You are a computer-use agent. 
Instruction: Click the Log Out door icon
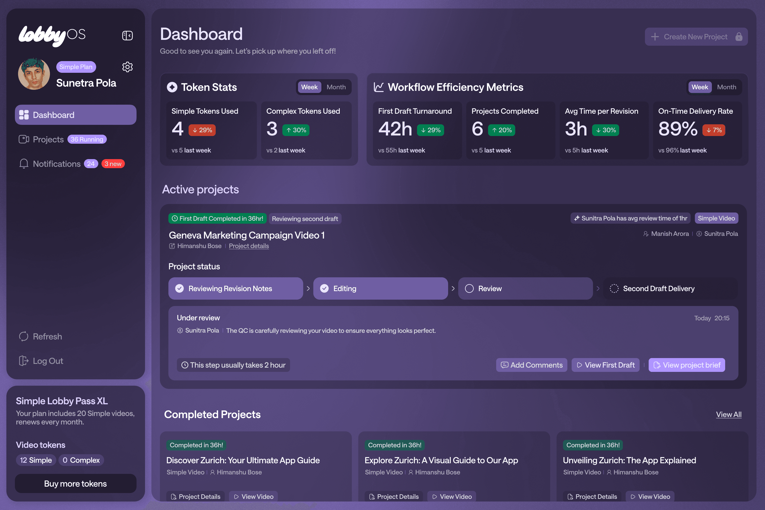click(x=24, y=361)
